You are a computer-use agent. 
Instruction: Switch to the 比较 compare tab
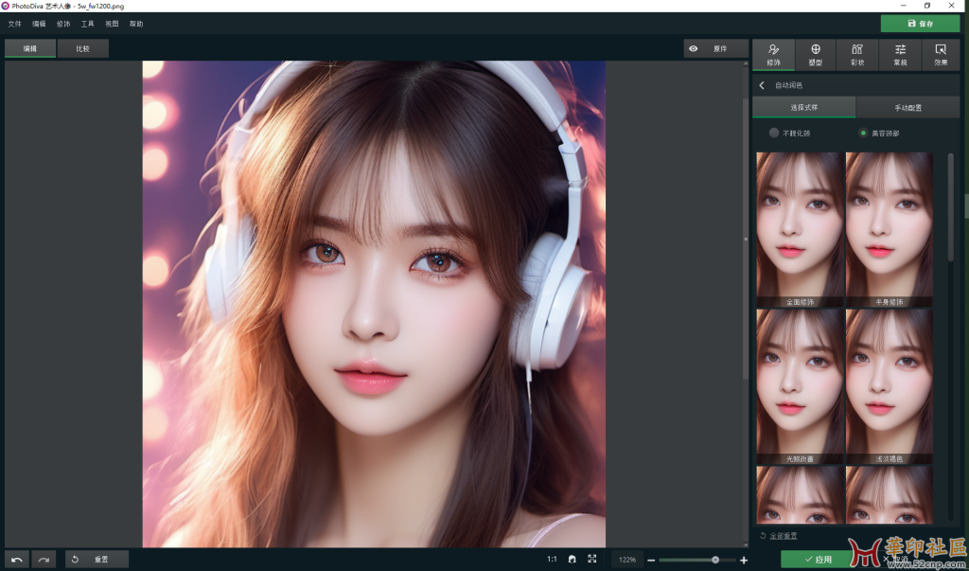[83, 48]
